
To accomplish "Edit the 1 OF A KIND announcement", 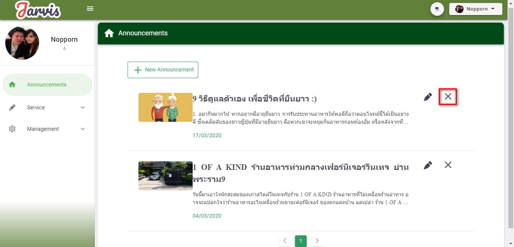I will (x=427, y=165).
